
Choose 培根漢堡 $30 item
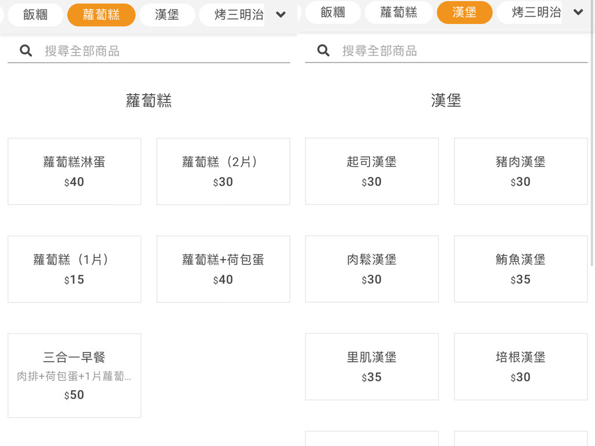click(521, 367)
